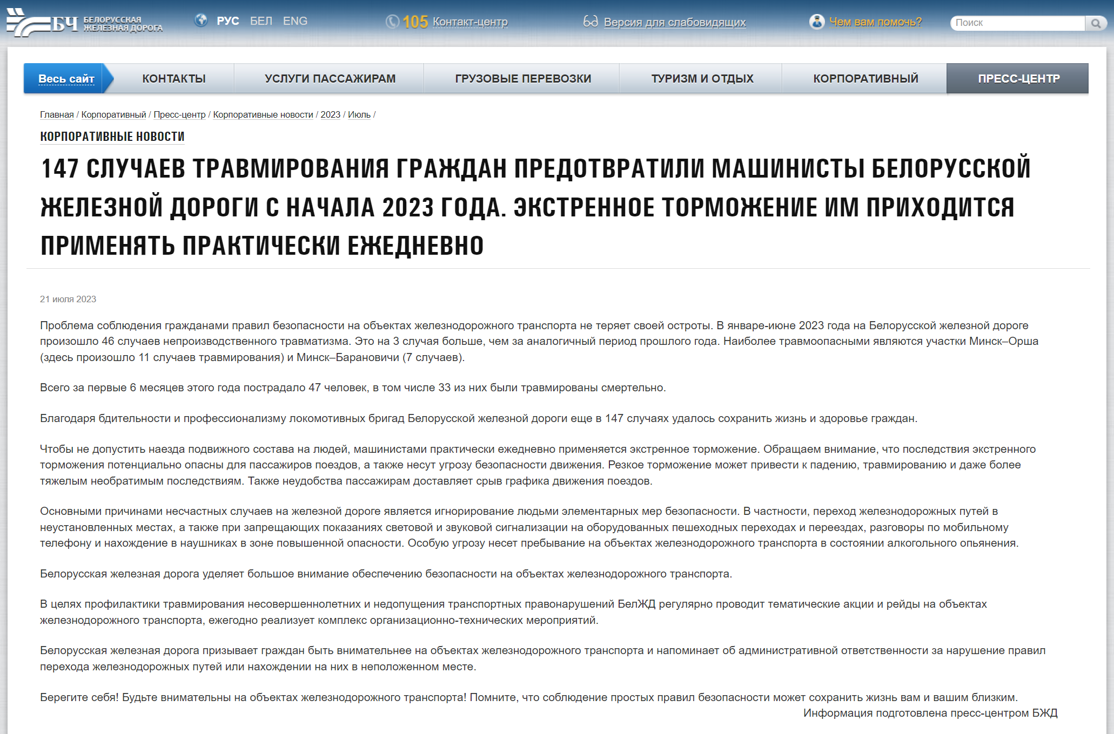Image resolution: width=1114 pixels, height=734 pixels.
Task: Go to the Июль breadcrumb link
Action: click(x=359, y=114)
